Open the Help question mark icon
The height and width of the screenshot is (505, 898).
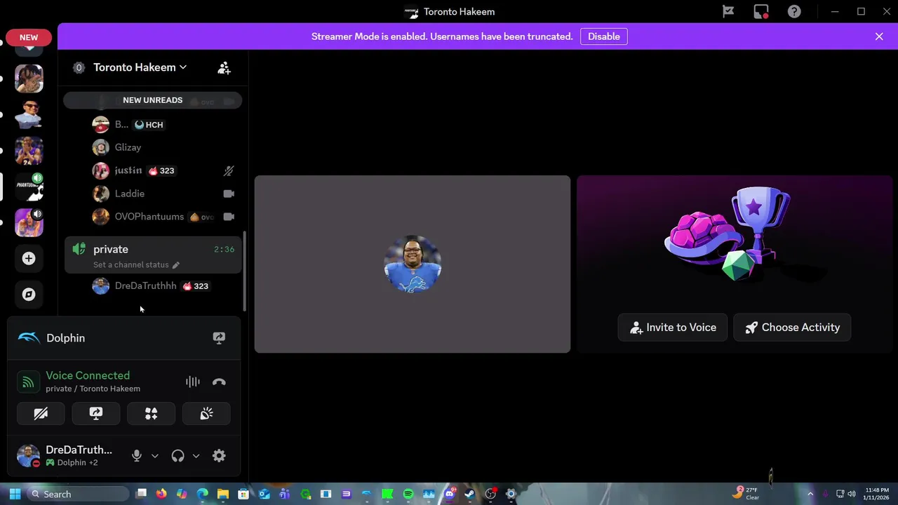tap(794, 11)
